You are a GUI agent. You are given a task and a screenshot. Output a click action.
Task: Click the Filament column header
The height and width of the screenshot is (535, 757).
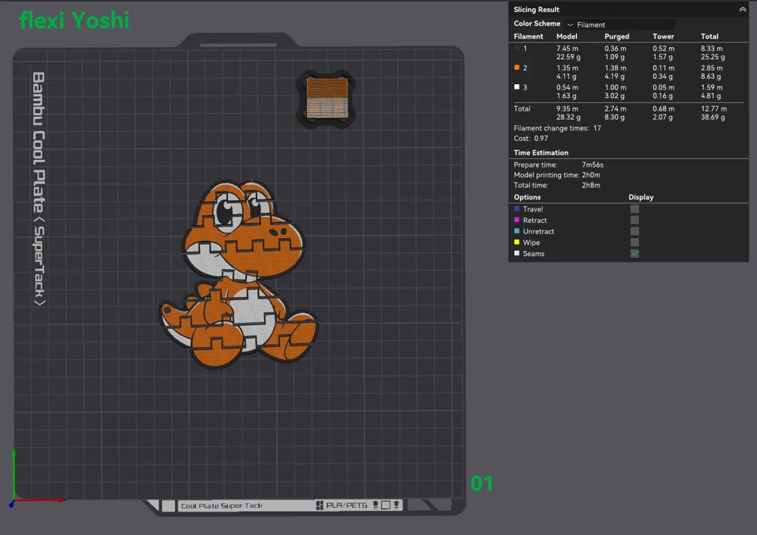528,36
